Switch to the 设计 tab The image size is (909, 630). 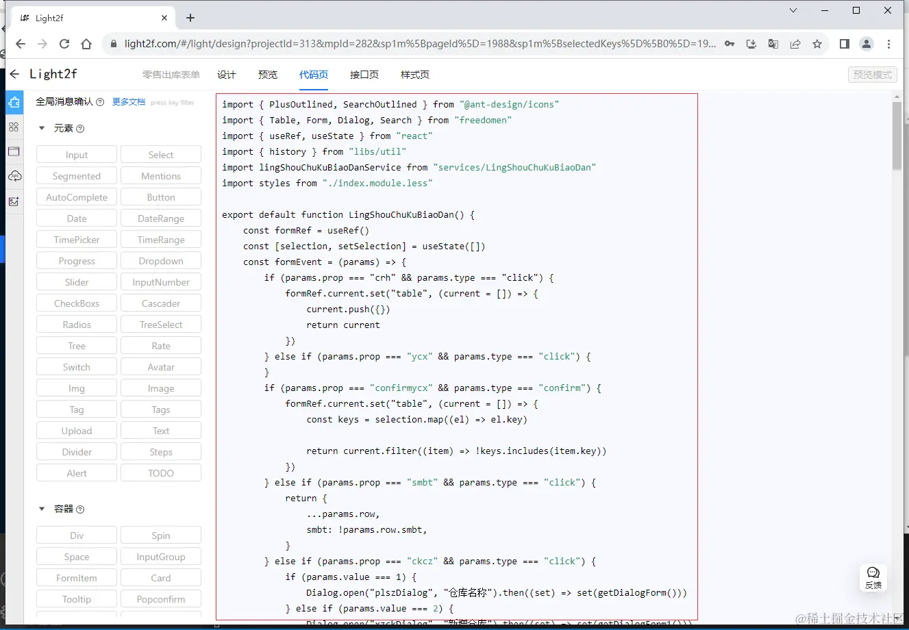coord(227,75)
